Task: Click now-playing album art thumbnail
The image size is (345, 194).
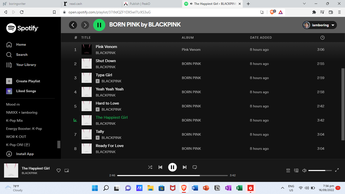Action: [11, 171]
